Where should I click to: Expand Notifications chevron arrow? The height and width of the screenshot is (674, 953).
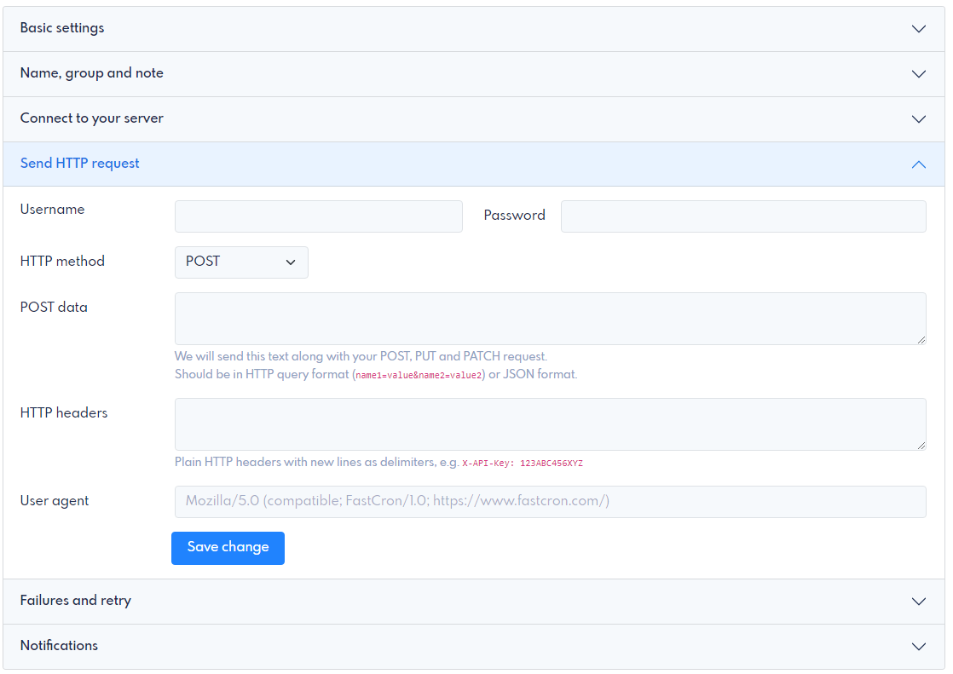(918, 646)
